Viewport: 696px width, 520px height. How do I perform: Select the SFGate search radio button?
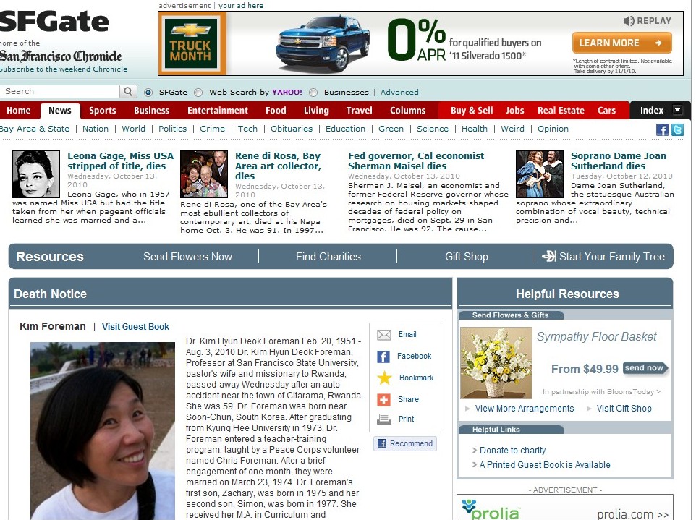[x=148, y=93]
